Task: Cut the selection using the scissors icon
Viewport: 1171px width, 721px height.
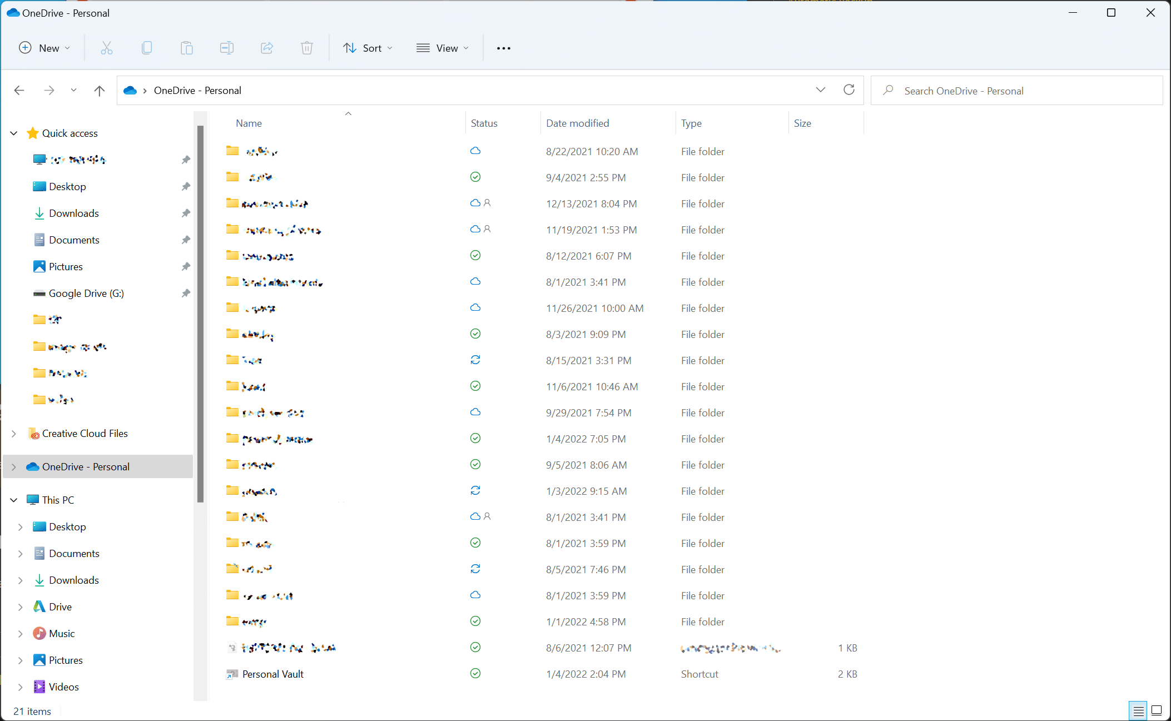Action: [x=107, y=48]
